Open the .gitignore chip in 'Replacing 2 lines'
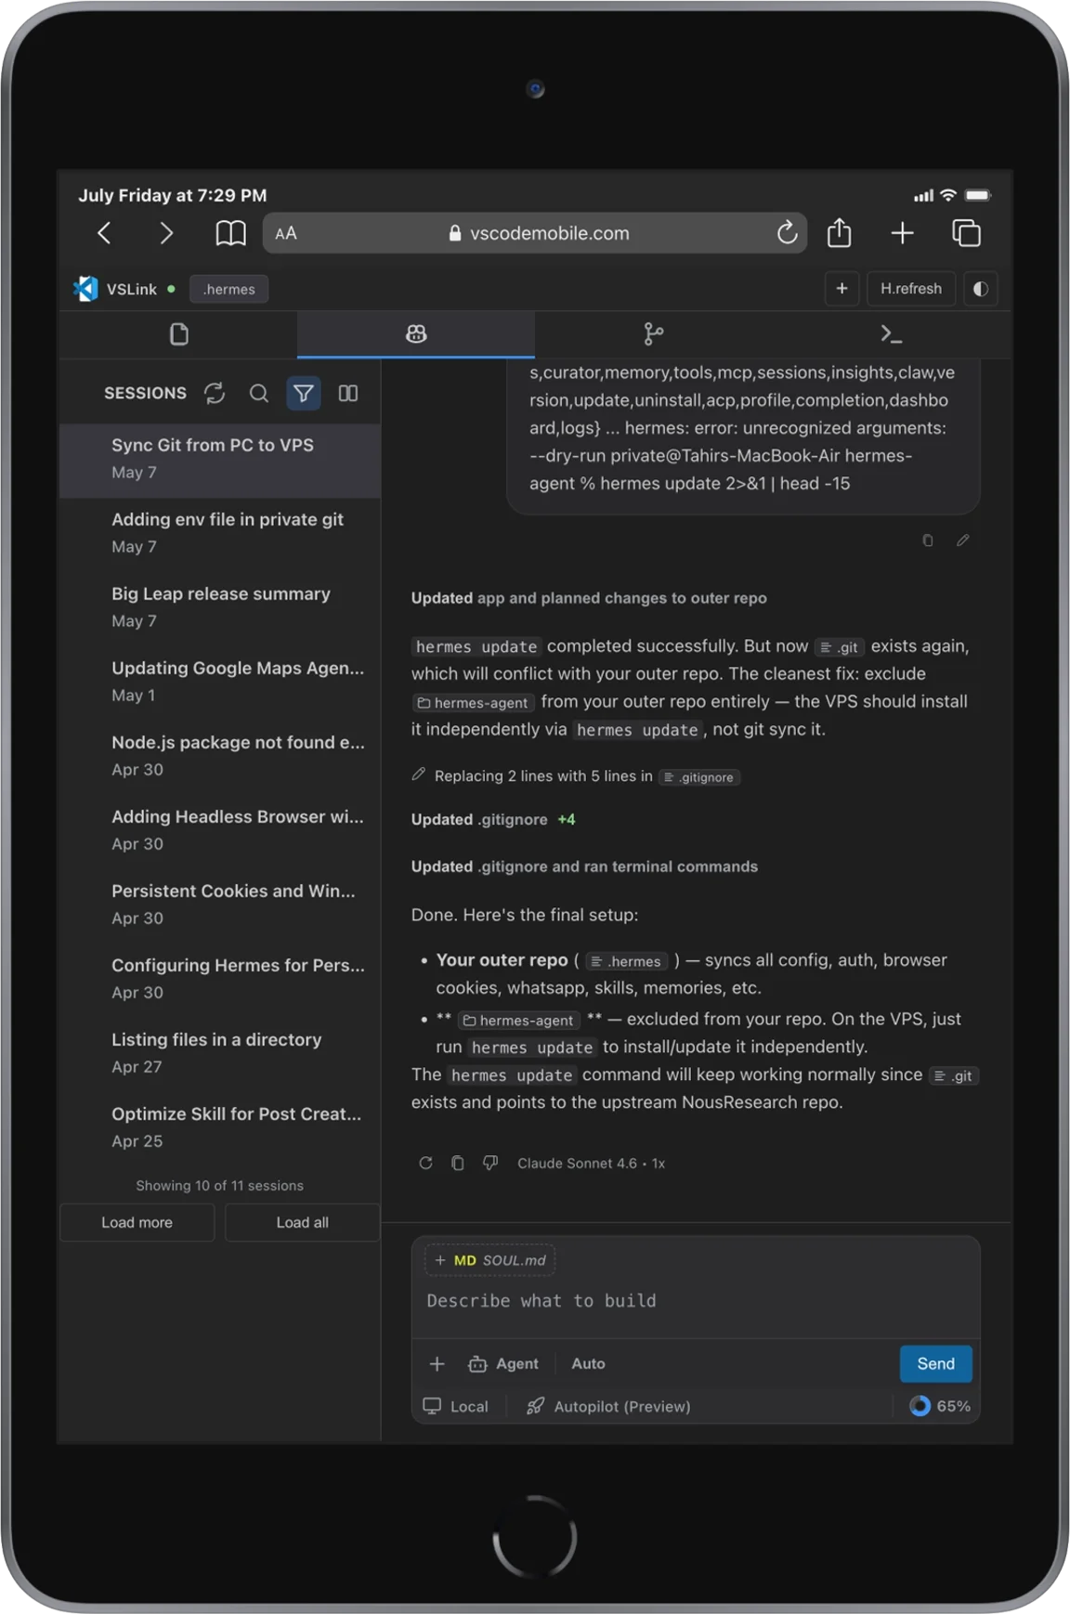 (x=699, y=777)
